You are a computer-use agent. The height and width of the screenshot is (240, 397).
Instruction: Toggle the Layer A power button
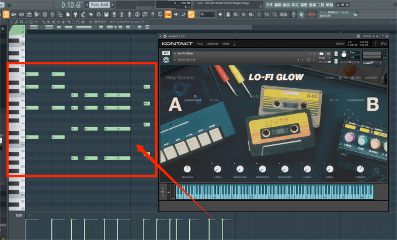[195, 96]
